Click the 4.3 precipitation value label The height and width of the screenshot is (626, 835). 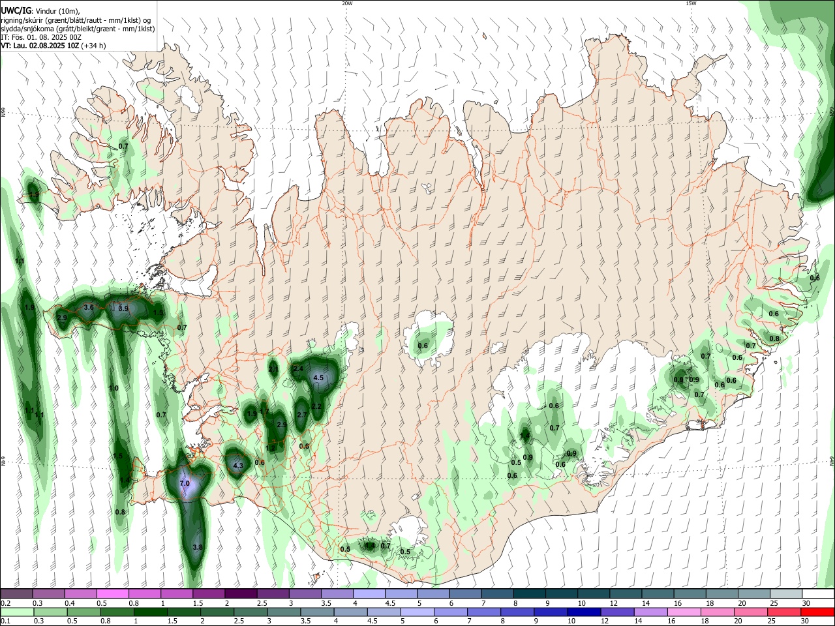coord(238,466)
